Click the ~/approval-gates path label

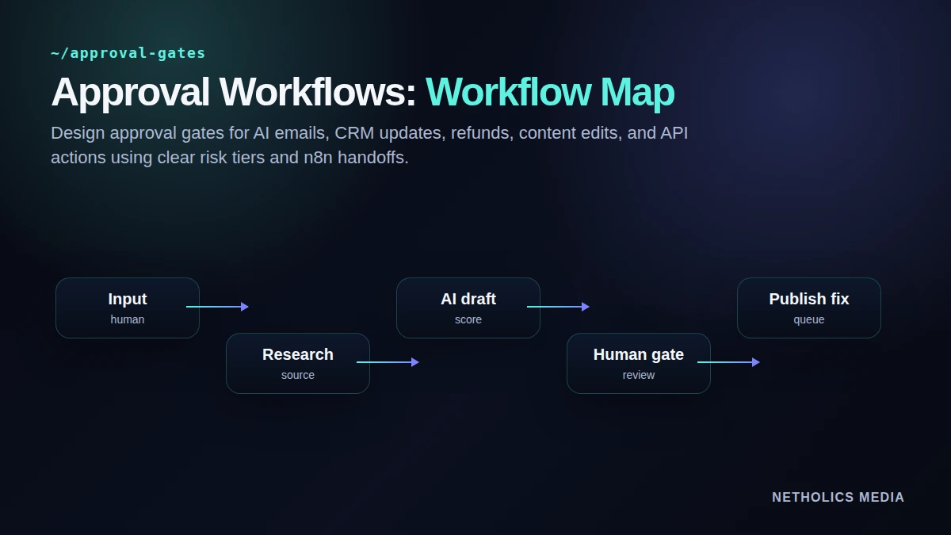[128, 53]
